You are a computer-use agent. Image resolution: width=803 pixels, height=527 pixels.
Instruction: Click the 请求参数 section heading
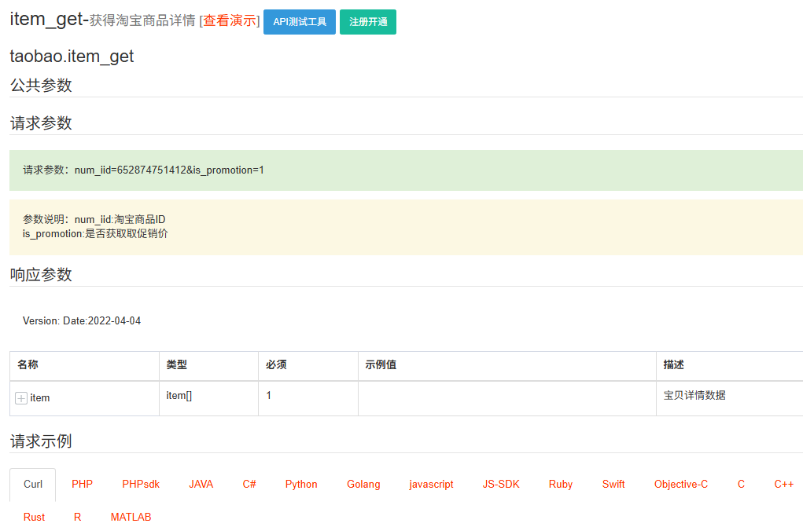click(x=41, y=123)
